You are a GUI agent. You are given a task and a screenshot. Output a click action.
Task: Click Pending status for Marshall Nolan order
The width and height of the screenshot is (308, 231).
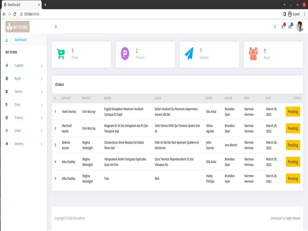(x=293, y=128)
